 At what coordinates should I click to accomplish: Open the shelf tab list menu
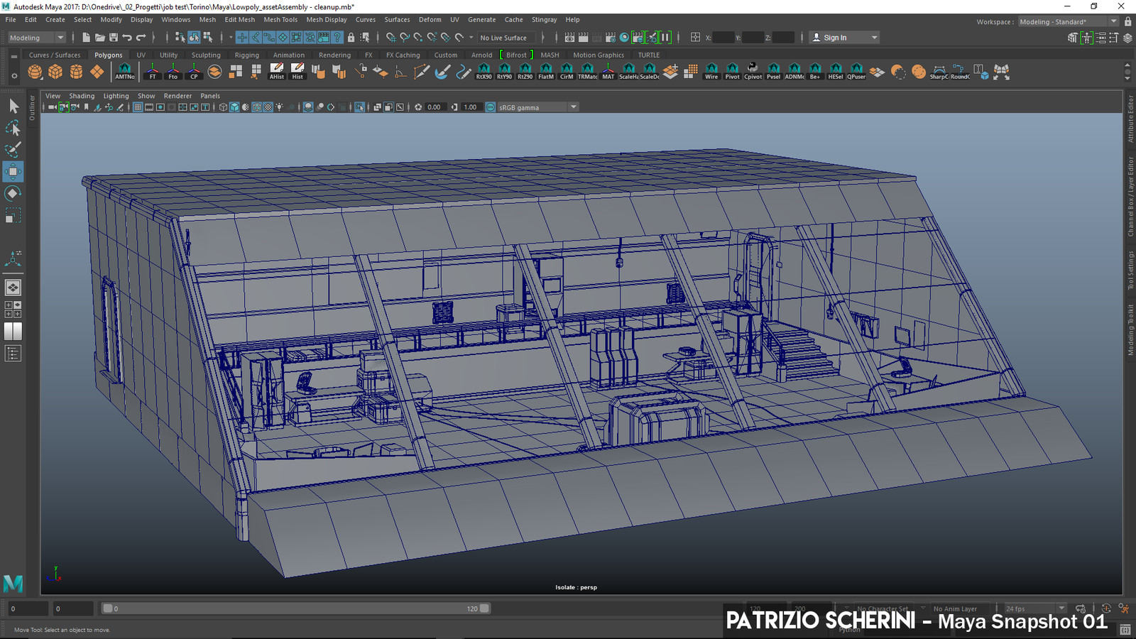[14, 55]
